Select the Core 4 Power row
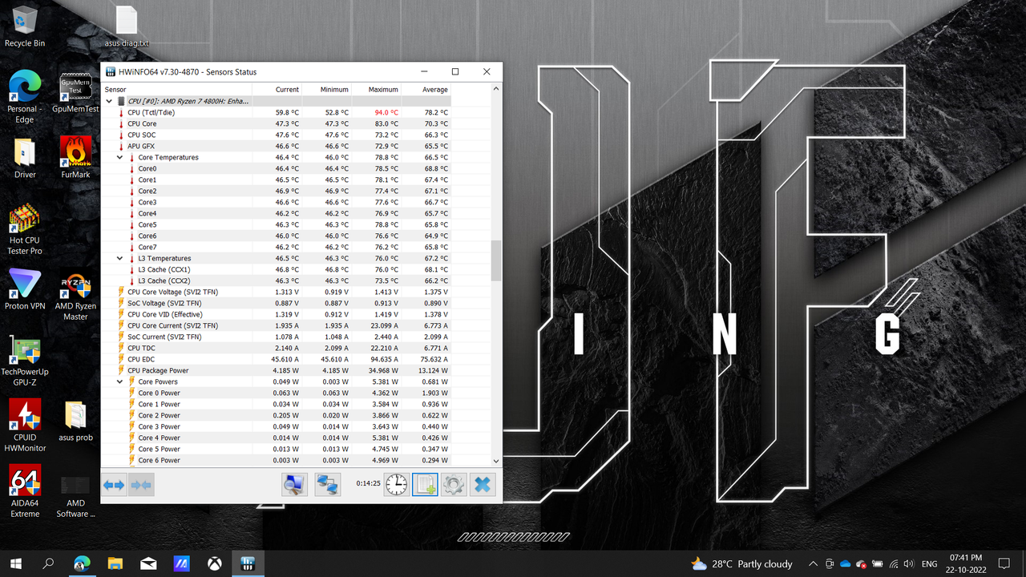Viewport: 1026px width, 577px height. 277,438
